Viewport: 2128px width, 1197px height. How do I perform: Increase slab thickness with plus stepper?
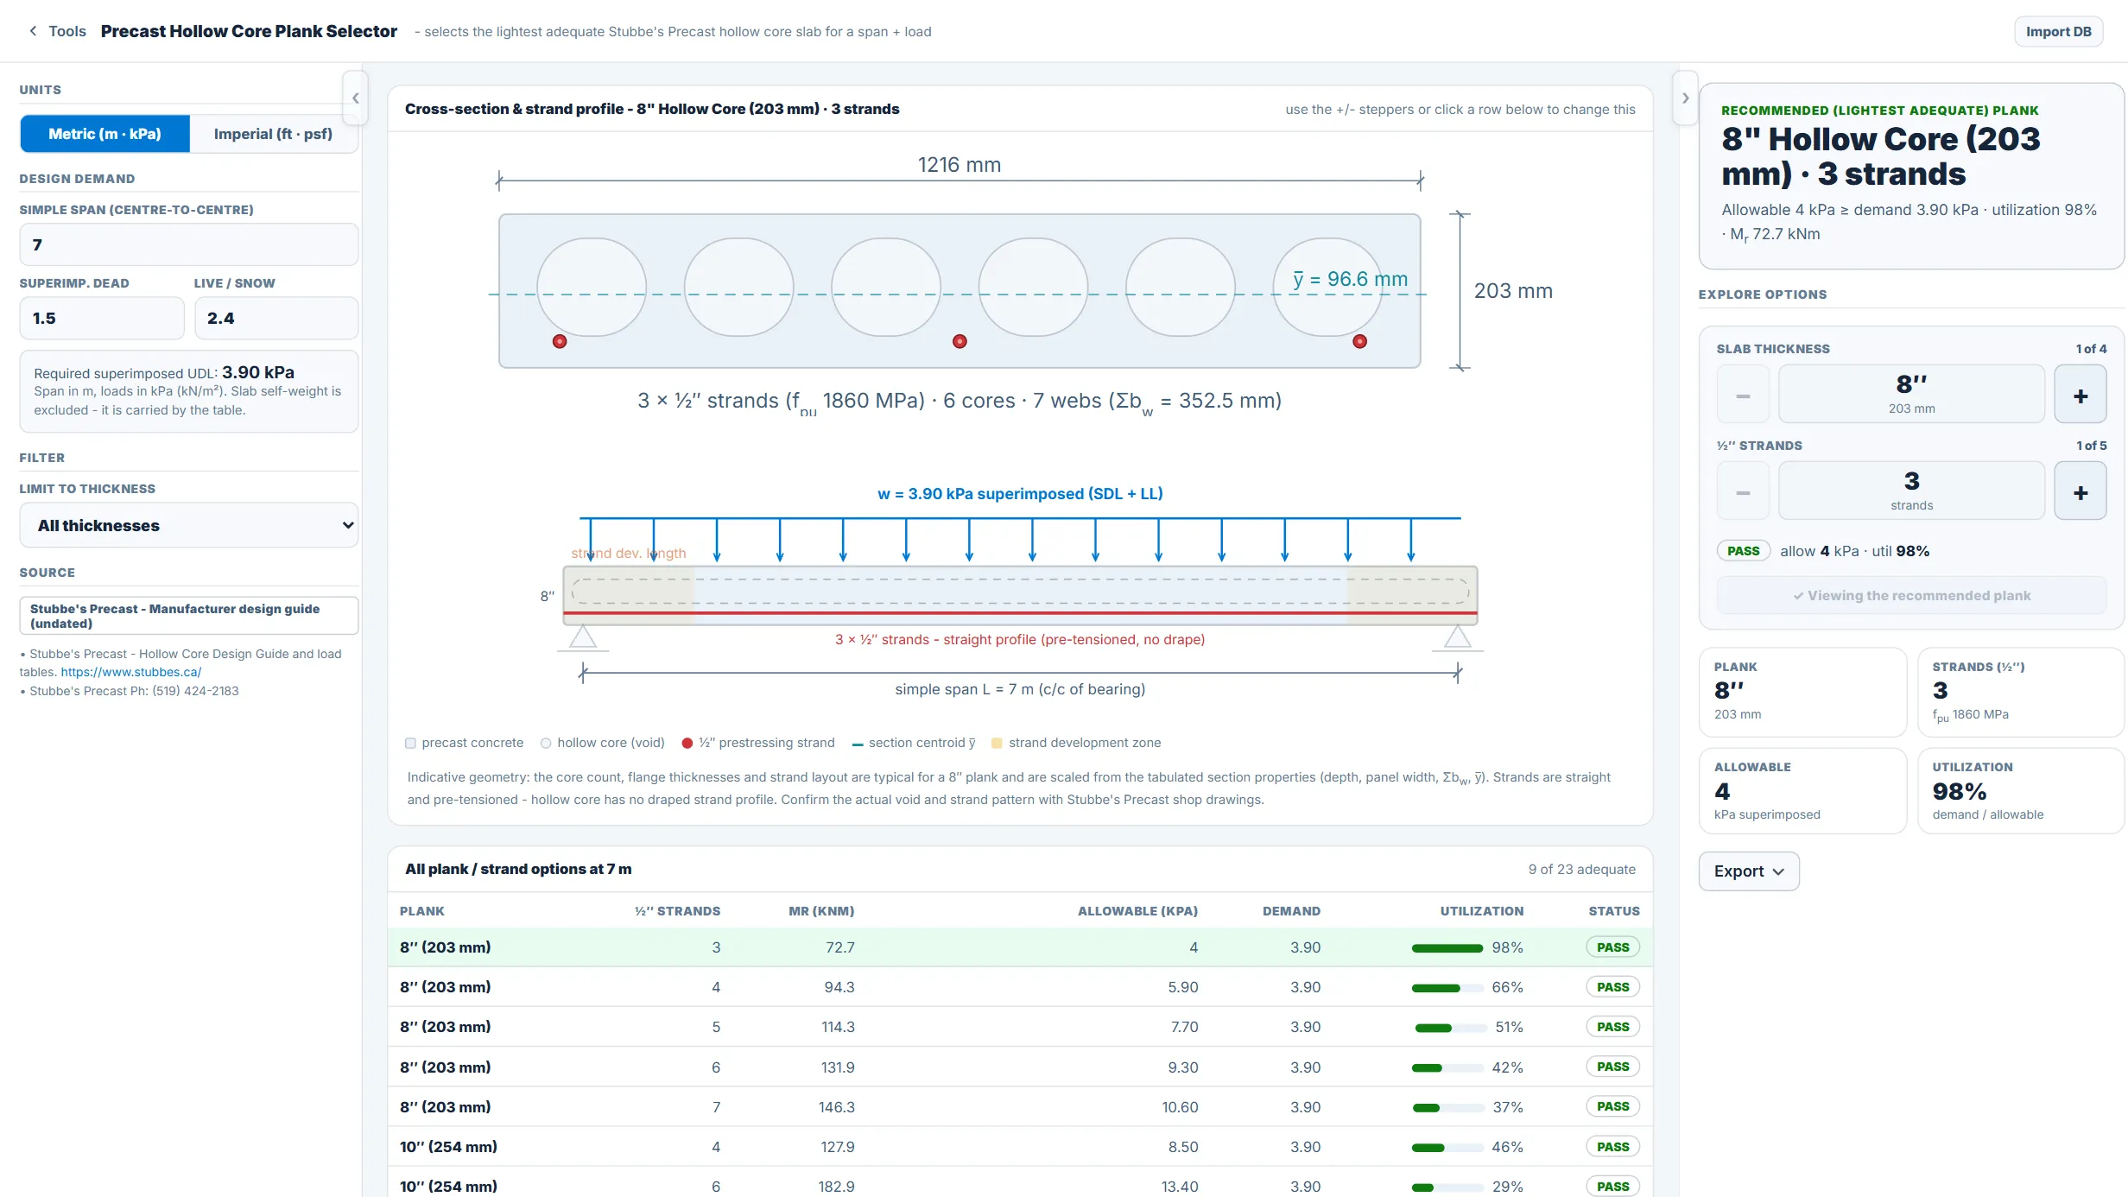[2080, 396]
